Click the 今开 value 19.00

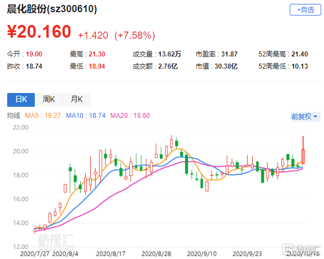click(34, 54)
